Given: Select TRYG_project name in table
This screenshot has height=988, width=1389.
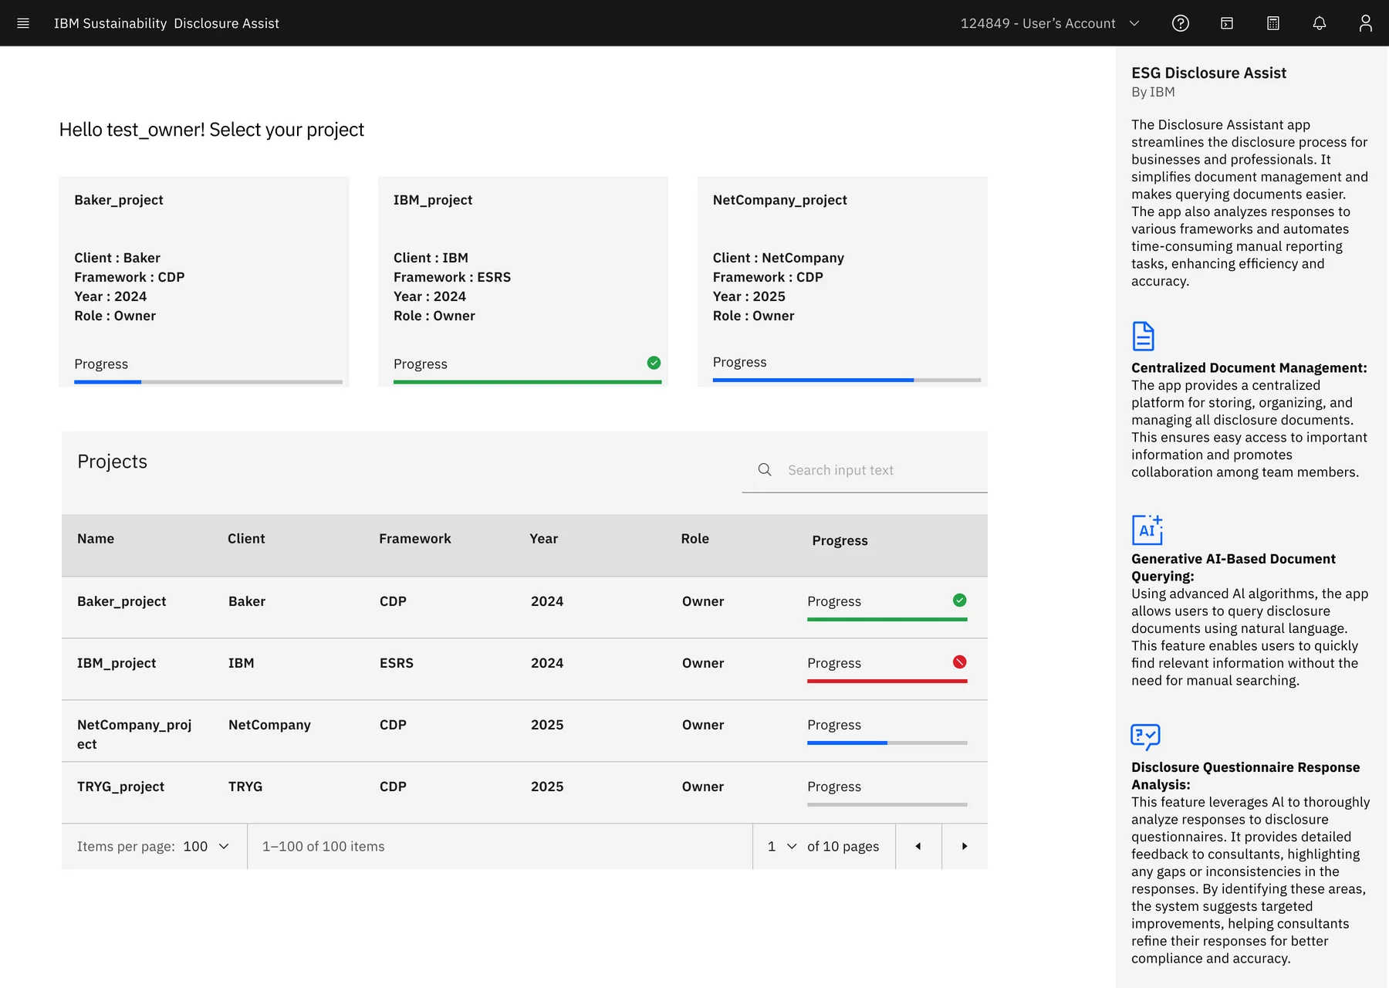Looking at the screenshot, I should [120, 787].
